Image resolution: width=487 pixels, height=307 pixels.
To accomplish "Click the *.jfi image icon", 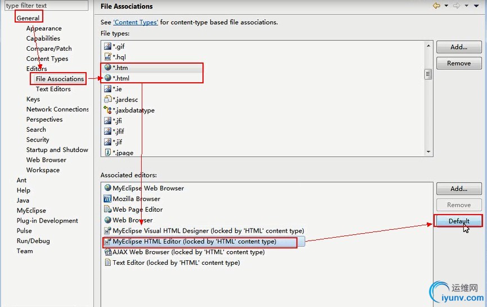I will pos(107,121).
